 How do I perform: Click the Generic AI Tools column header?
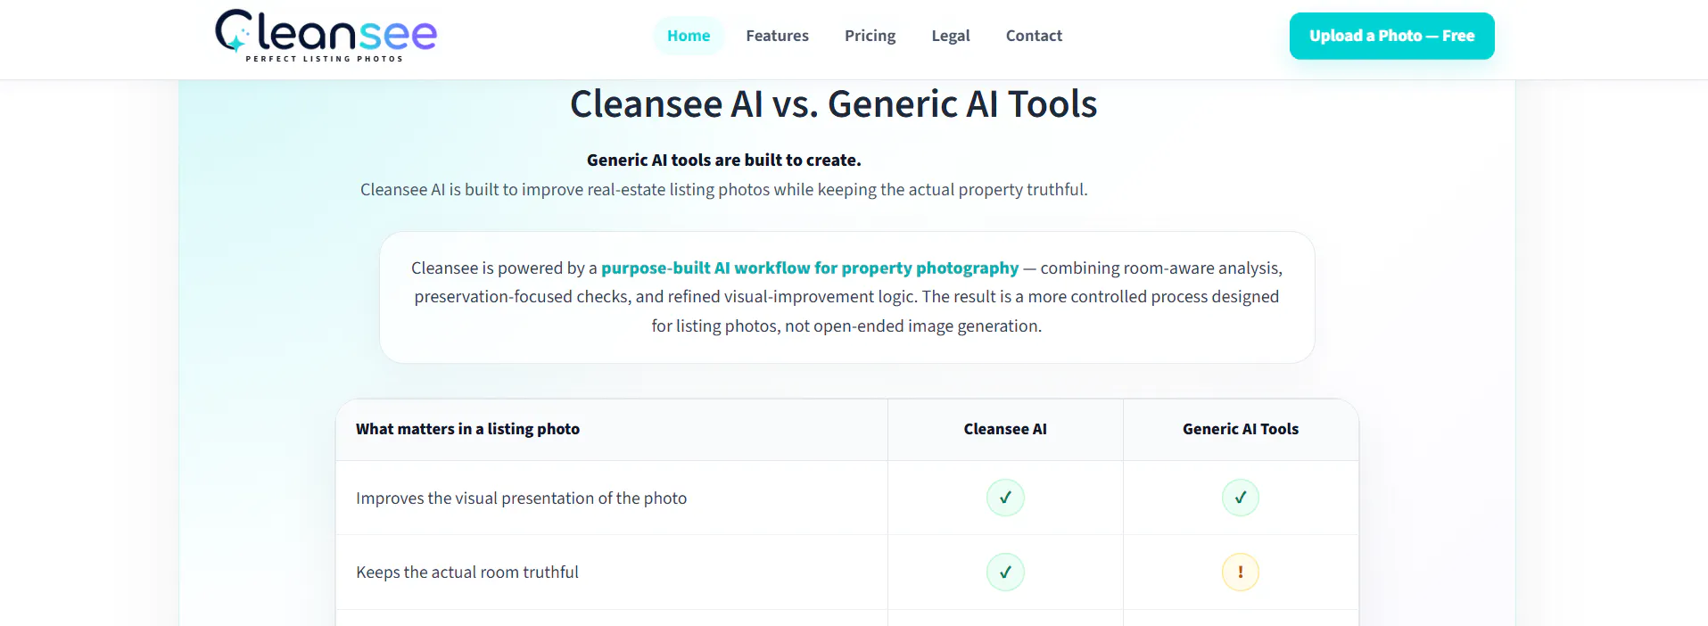tap(1240, 429)
